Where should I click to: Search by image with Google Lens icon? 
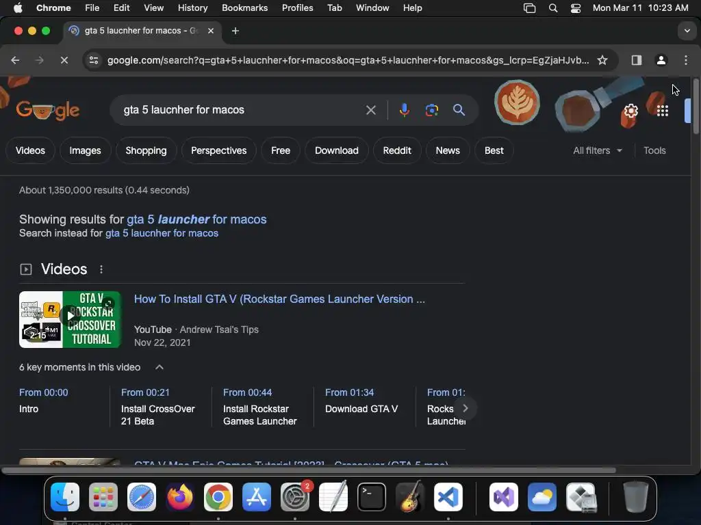(x=431, y=110)
